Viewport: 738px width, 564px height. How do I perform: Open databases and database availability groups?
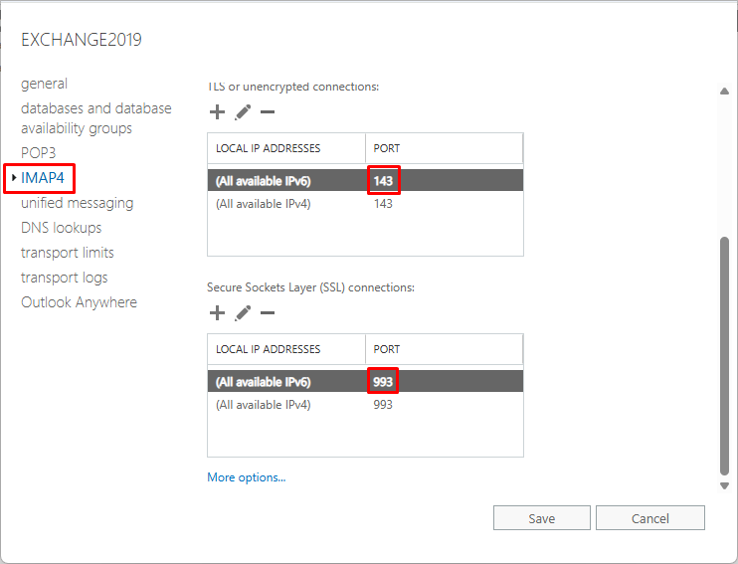[96, 118]
